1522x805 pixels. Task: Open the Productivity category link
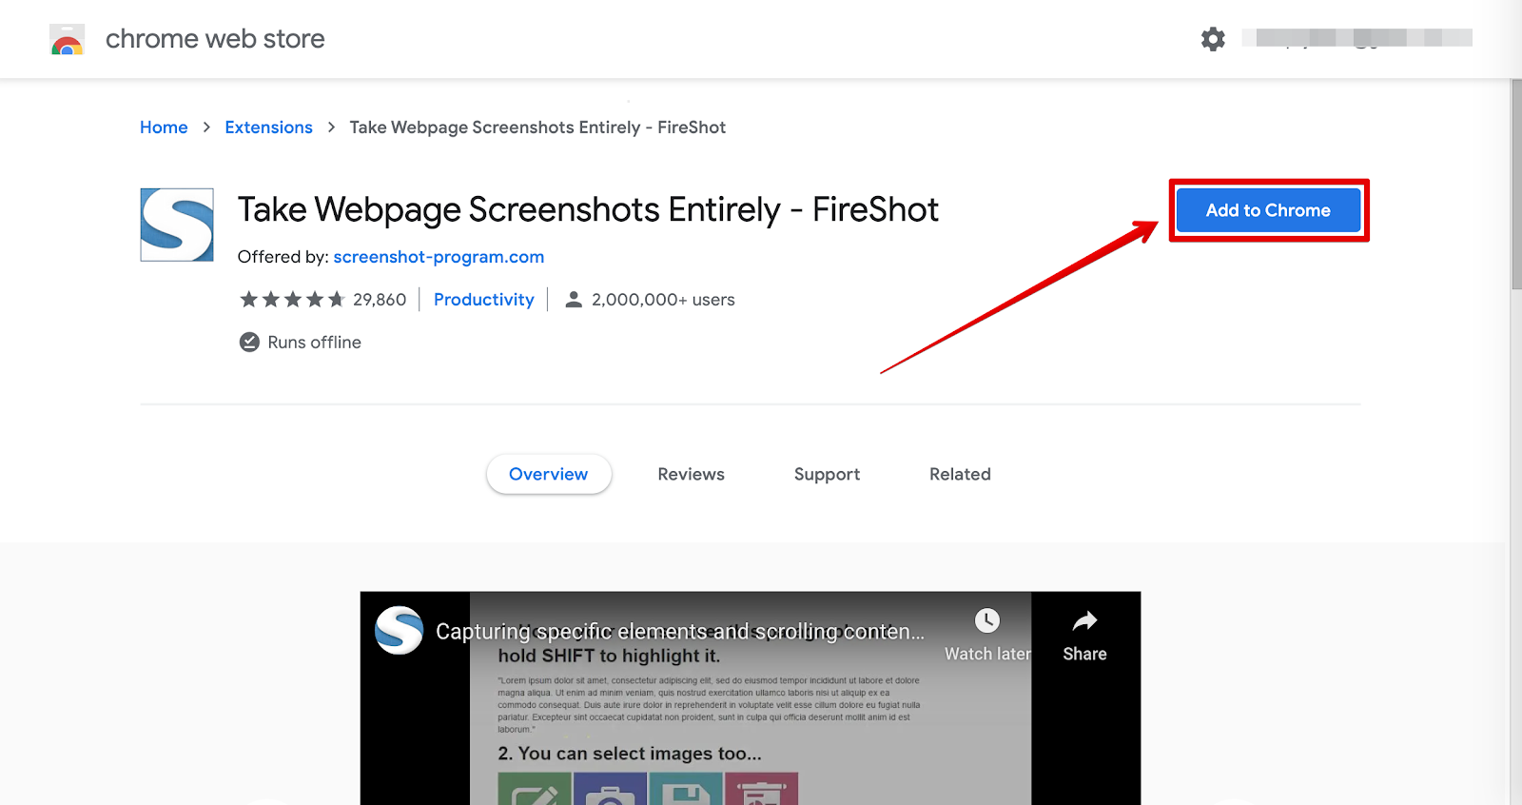tap(484, 300)
